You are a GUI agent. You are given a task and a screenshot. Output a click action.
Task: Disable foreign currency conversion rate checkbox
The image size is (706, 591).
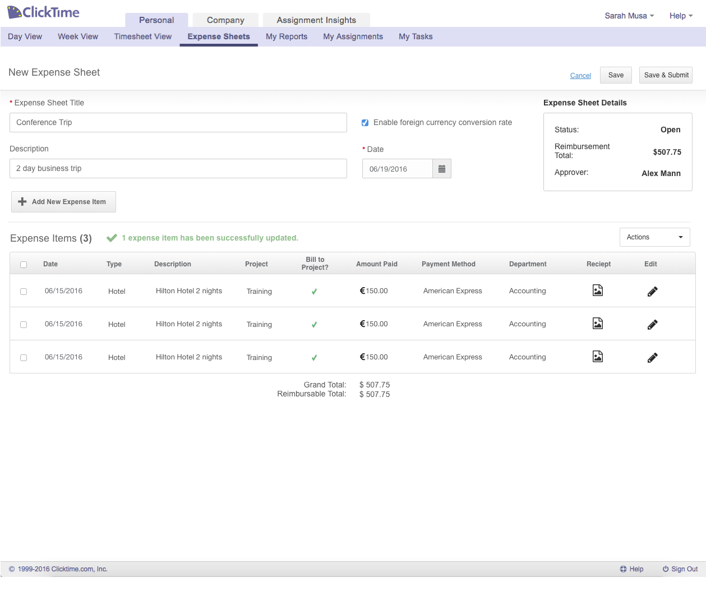pyautogui.click(x=365, y=123)
